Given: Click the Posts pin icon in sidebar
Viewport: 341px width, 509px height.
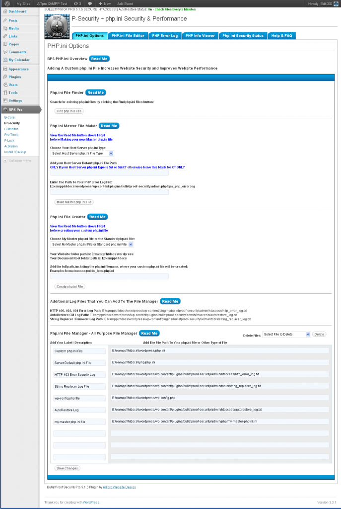Looking at the screenshot, I should (x=5, y=20).
